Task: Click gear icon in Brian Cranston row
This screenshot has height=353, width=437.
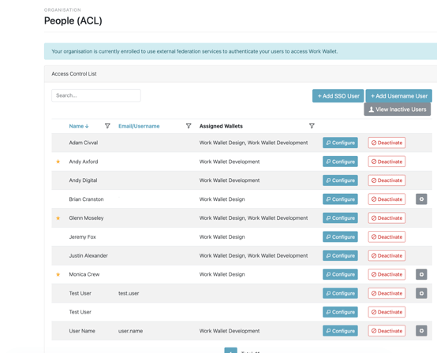Action: [421, 199]
